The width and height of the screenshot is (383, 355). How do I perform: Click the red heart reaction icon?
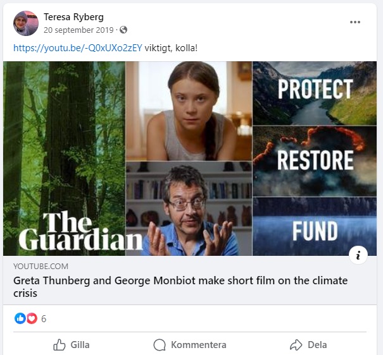coord(32,319)
